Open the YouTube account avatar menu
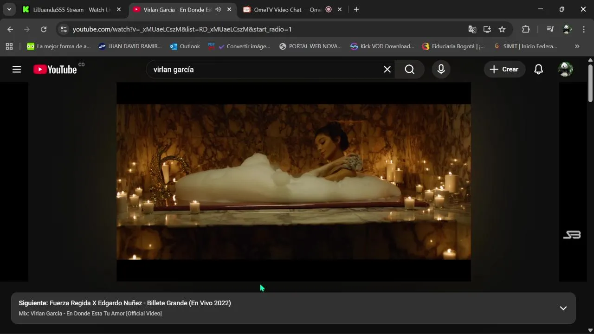This screenshot has width=594, height=334. pyautogui.click(x=565, y=70)
